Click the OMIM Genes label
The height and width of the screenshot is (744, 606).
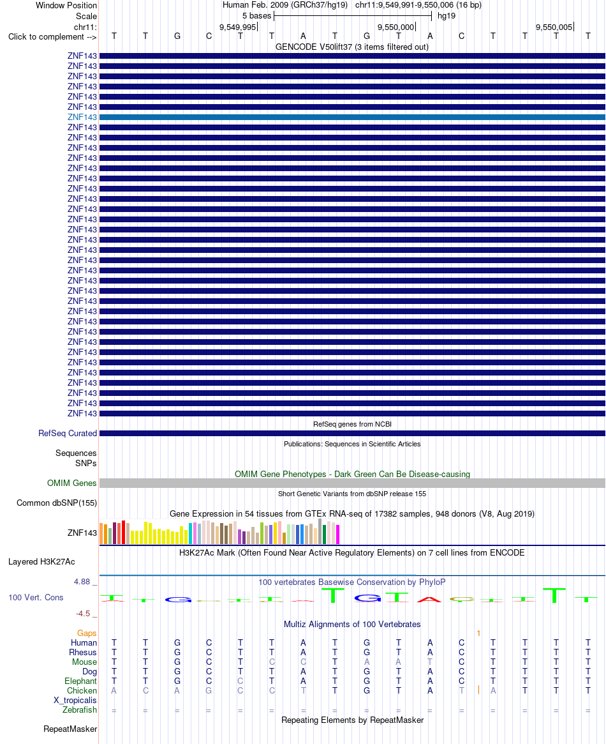coord(72,483)
